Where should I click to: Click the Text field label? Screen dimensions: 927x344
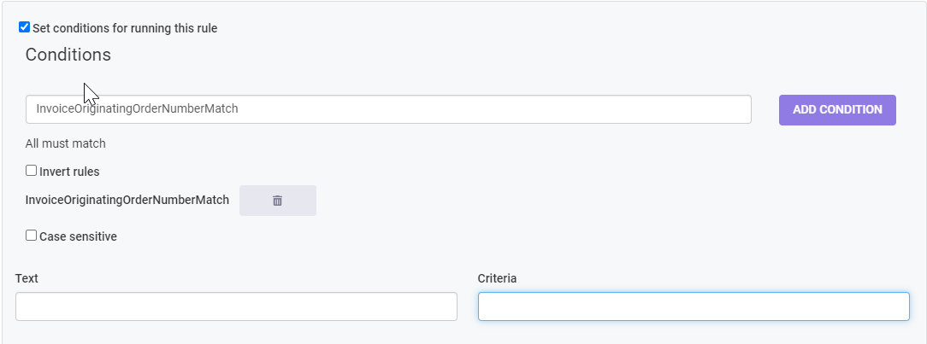(x=27, y=278)
